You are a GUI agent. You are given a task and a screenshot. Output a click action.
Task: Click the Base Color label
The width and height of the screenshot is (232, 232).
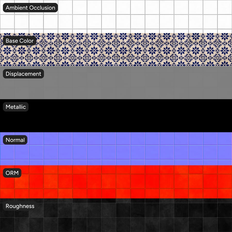(x=20, y=41)
